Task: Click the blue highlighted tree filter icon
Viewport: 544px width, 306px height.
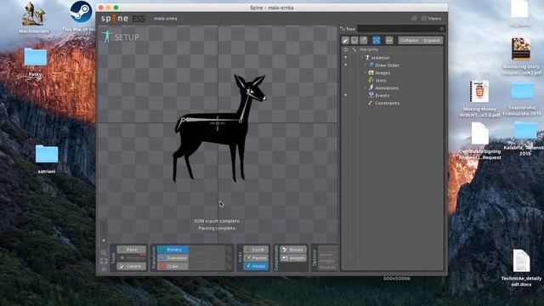Action: coord(376,41)
